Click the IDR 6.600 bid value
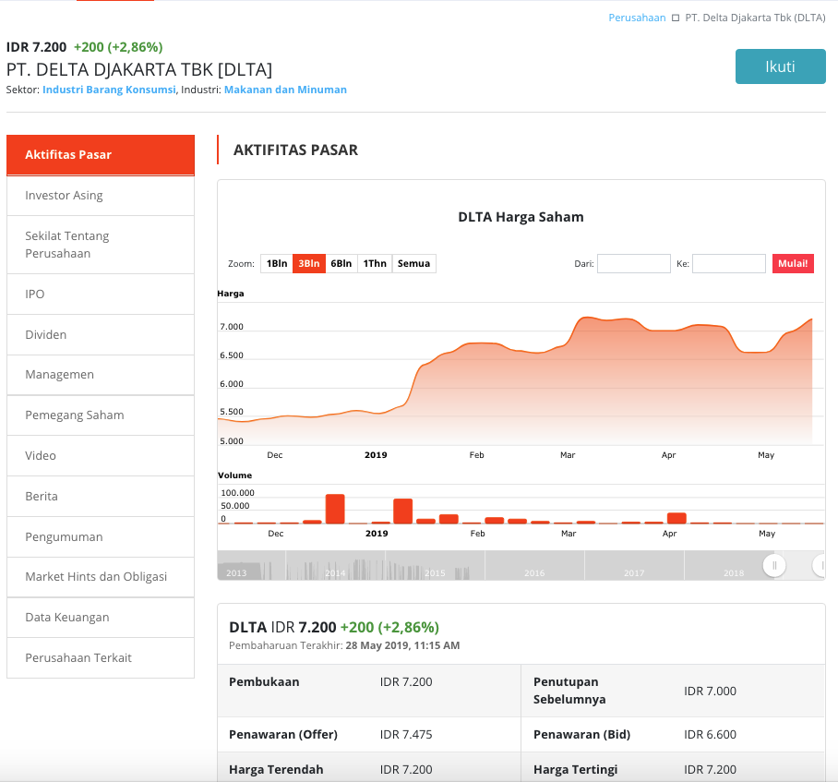 [x=710, y=734]
